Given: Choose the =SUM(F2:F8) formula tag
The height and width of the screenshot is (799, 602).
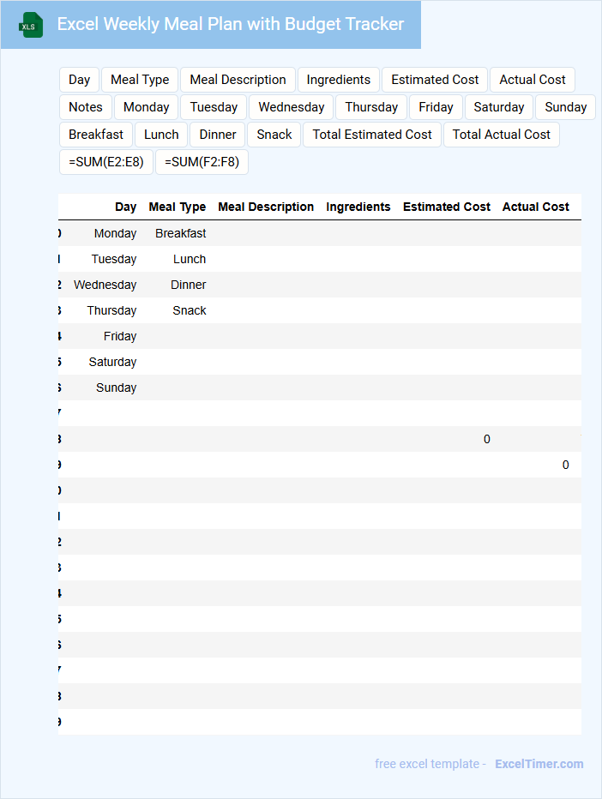Looking at the screenshot, I should (202, 163).
